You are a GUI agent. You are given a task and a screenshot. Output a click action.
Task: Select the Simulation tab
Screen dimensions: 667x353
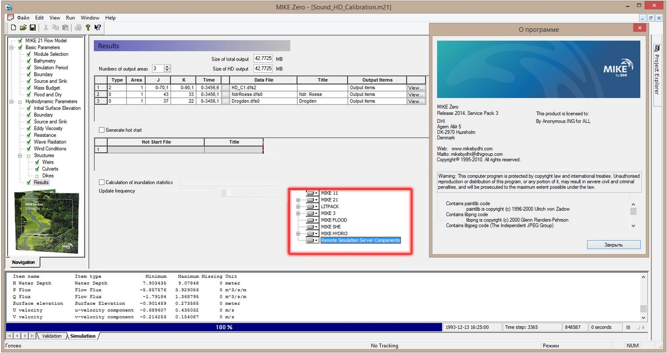(83, 336)
